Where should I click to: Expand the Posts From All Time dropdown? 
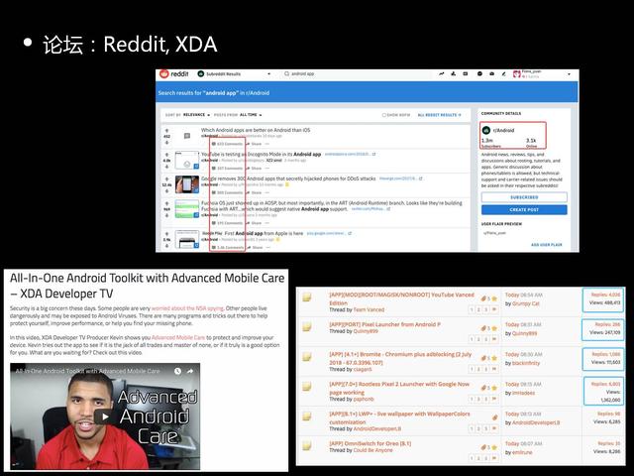(x=247, y=115)
